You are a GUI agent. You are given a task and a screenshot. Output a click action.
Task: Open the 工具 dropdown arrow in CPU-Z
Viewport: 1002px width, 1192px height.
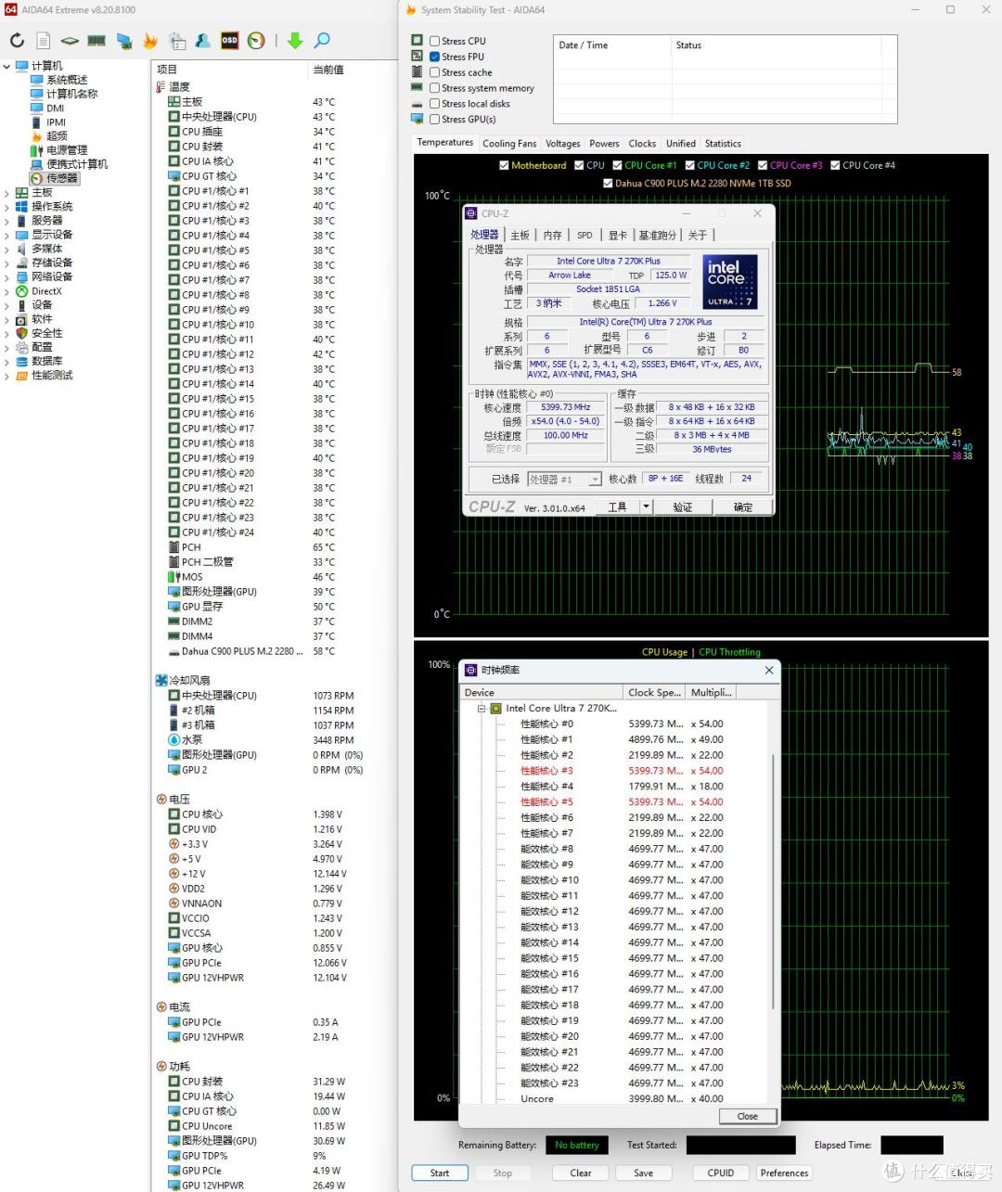pyautogui.click(x=647, y=507)
